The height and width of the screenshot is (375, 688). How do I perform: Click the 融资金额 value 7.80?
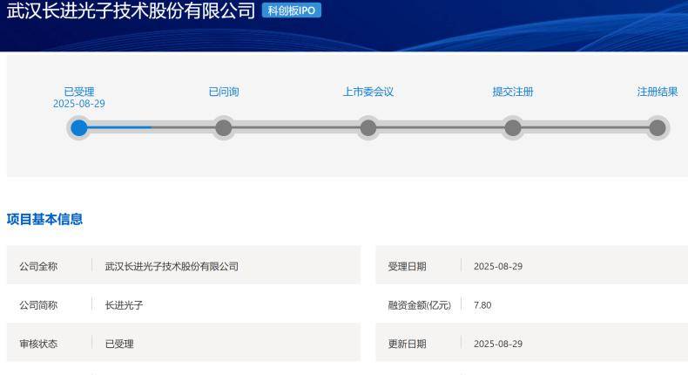tap(482, 305)
